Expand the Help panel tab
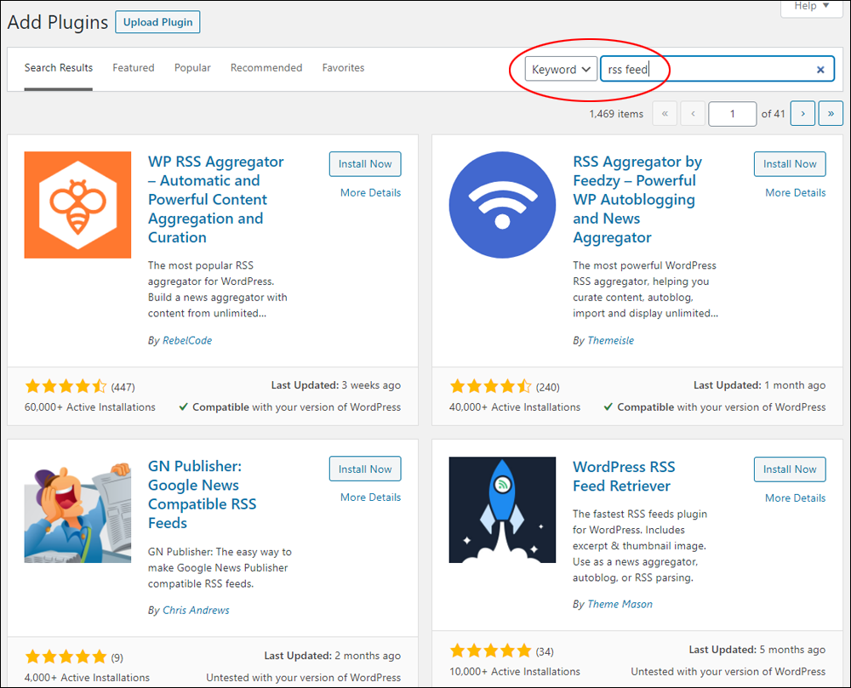851x688 pixels. pyautogui.click(x=811, y=7)
